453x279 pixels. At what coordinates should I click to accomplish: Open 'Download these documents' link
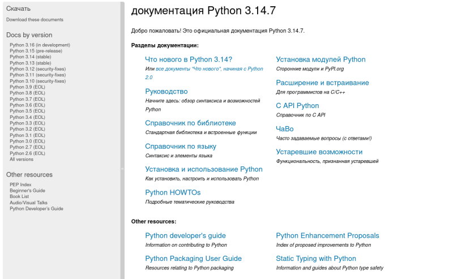[35, 20]
